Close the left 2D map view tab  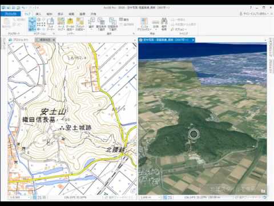coord(54,40)
